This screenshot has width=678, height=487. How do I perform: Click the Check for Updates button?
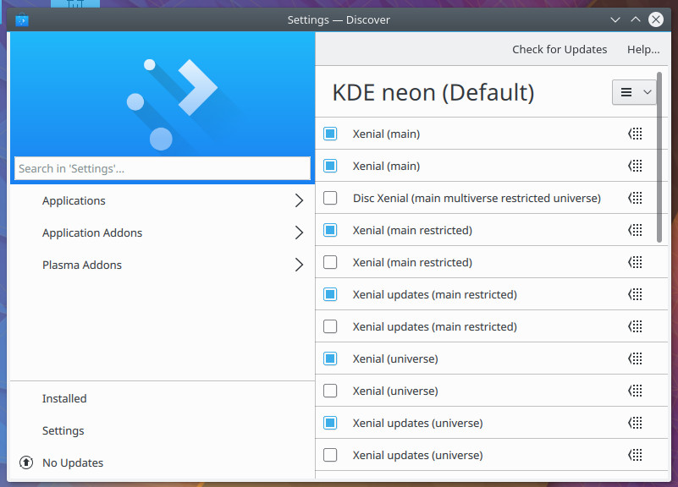point(559,49)
